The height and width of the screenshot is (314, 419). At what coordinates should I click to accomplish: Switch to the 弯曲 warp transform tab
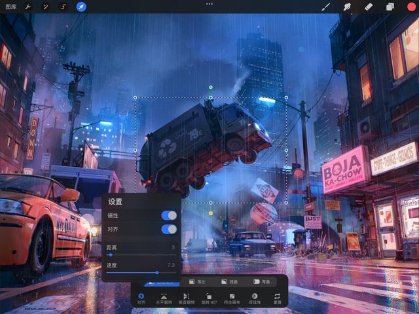(262, 282)
